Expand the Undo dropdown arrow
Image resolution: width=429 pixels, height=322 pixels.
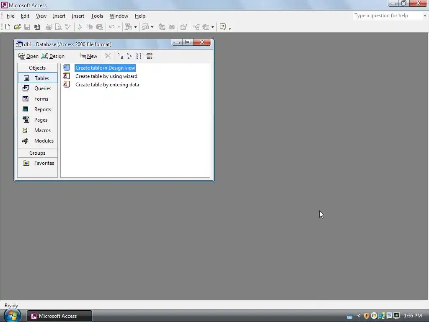tap(119, 27)
